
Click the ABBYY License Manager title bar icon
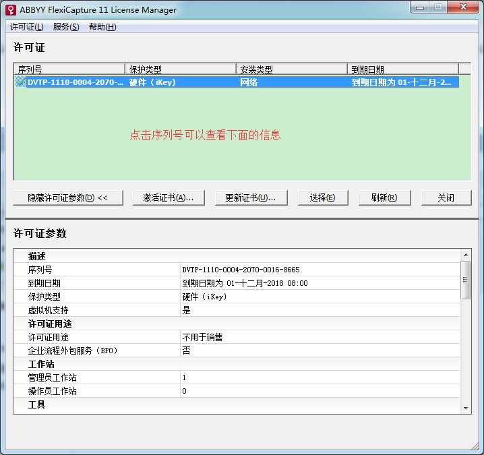[x=11, y=9]
